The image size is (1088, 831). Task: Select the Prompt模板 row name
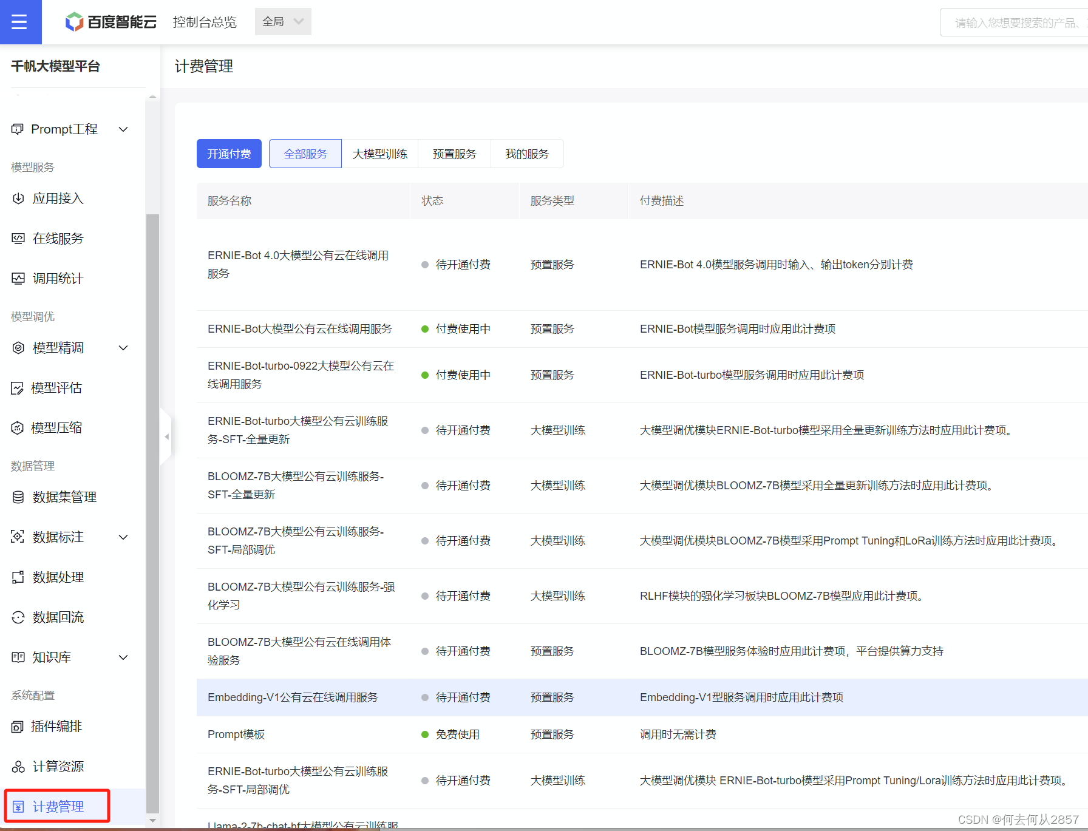pos(236,734)
